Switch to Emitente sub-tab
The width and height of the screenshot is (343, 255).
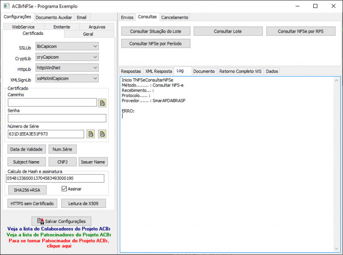click(62, 27)
